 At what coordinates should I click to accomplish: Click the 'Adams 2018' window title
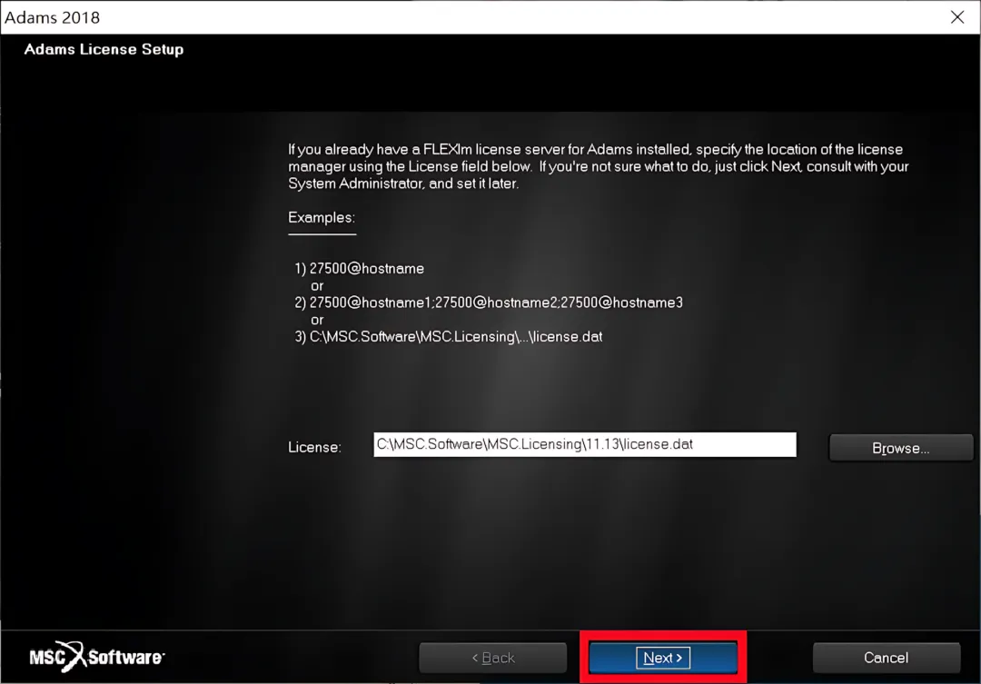click(52, 17)
